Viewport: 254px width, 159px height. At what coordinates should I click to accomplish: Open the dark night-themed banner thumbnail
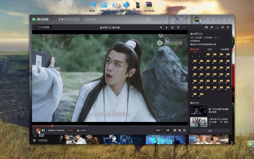(122, 140)
